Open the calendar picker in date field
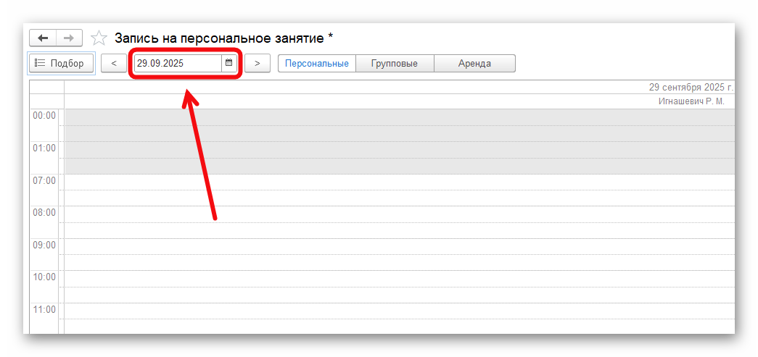The width and height of the screenshot is (758, 357). (x=228, y=63)
